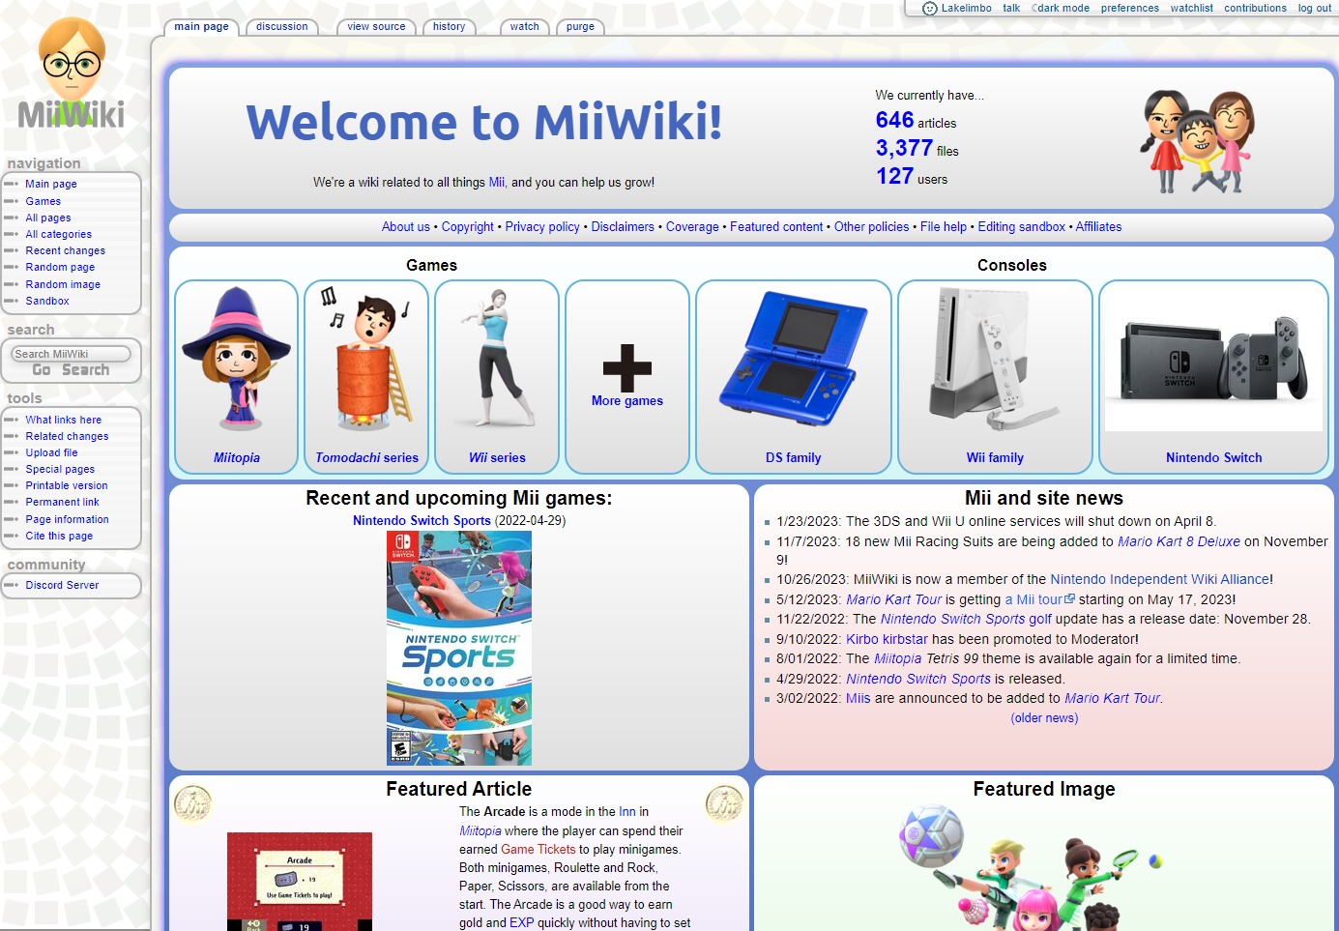
Task: Click the 127 users count
Action: [894, 176]
